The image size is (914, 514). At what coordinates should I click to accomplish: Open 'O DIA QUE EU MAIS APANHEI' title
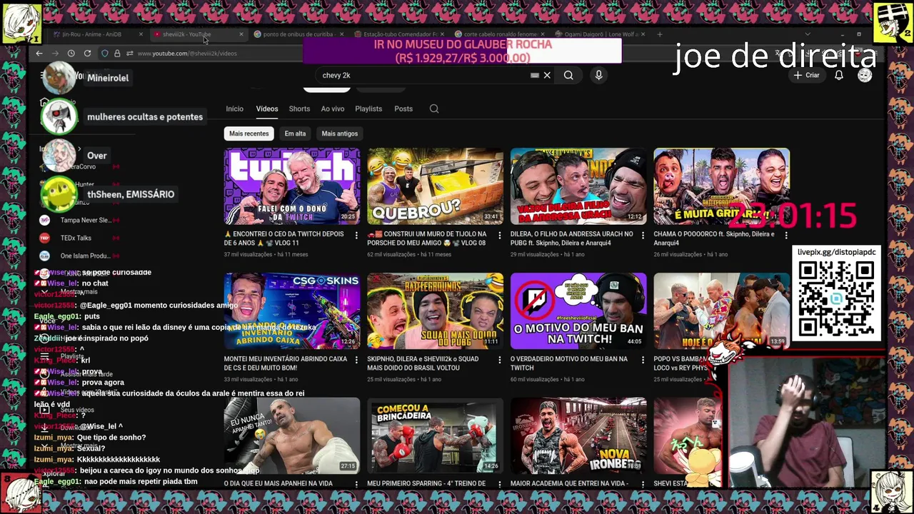278,483
